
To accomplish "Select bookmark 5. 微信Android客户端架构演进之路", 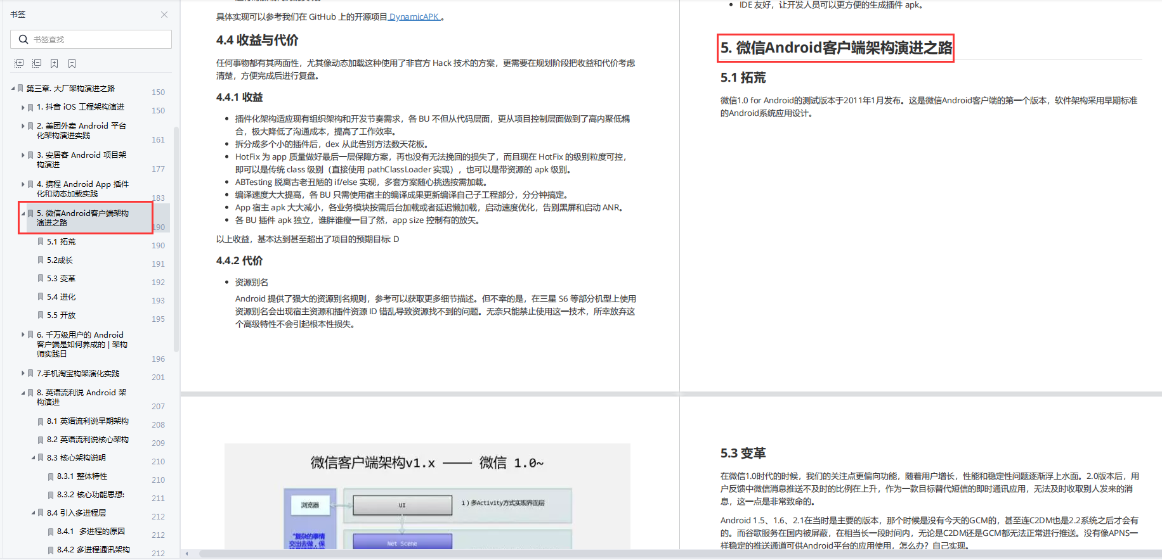I will 82,218.
